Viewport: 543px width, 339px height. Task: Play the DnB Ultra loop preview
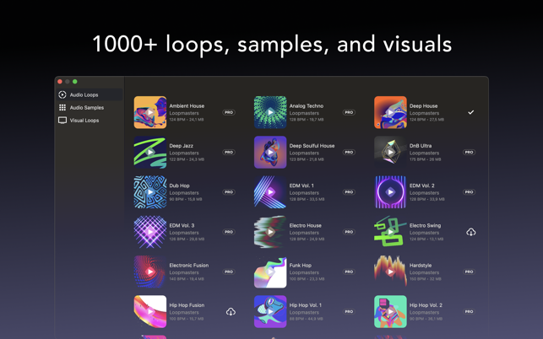click(x=390, y=152)
